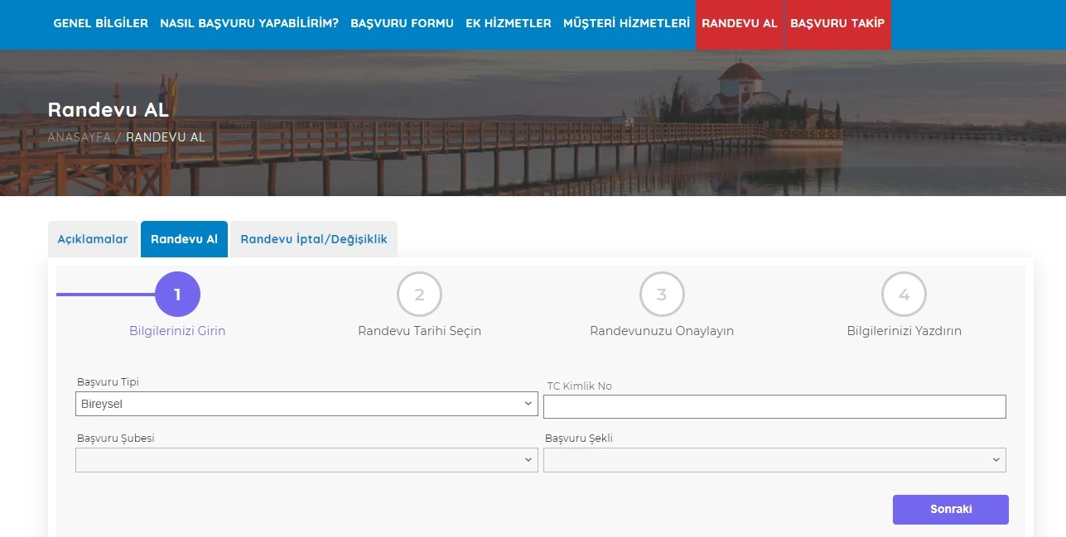Expand the Başvuru Şubesi dropdown
The height and width of the screenshot is (537, 1066).
pos(306,459)
